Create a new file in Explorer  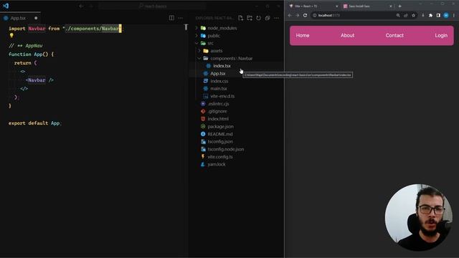coord(241,18)
